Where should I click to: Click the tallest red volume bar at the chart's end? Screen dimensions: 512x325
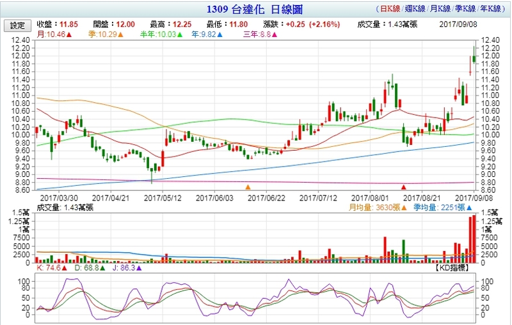[474, 239]
